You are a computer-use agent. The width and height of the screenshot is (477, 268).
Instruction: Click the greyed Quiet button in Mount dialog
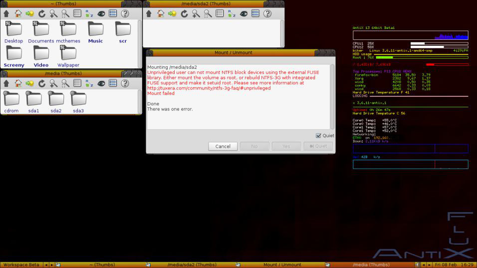318,146
